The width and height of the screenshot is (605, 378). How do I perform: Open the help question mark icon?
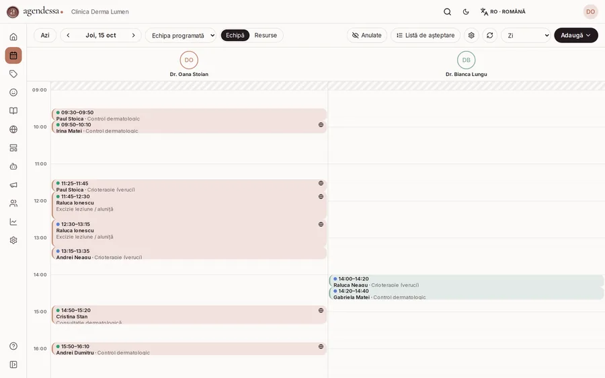click(13, 346)
